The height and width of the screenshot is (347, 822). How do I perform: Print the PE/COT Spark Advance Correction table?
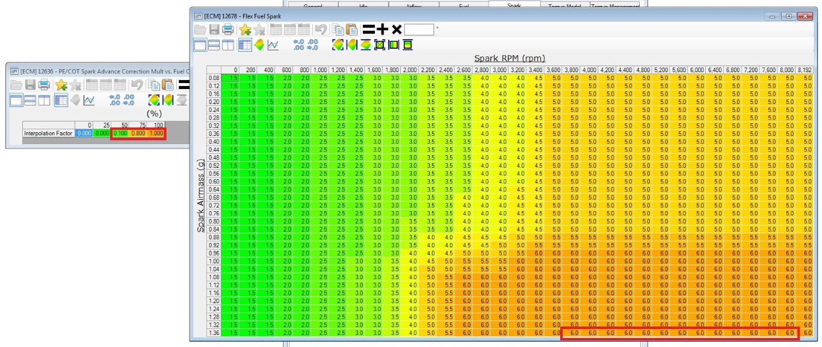(44, 85)
